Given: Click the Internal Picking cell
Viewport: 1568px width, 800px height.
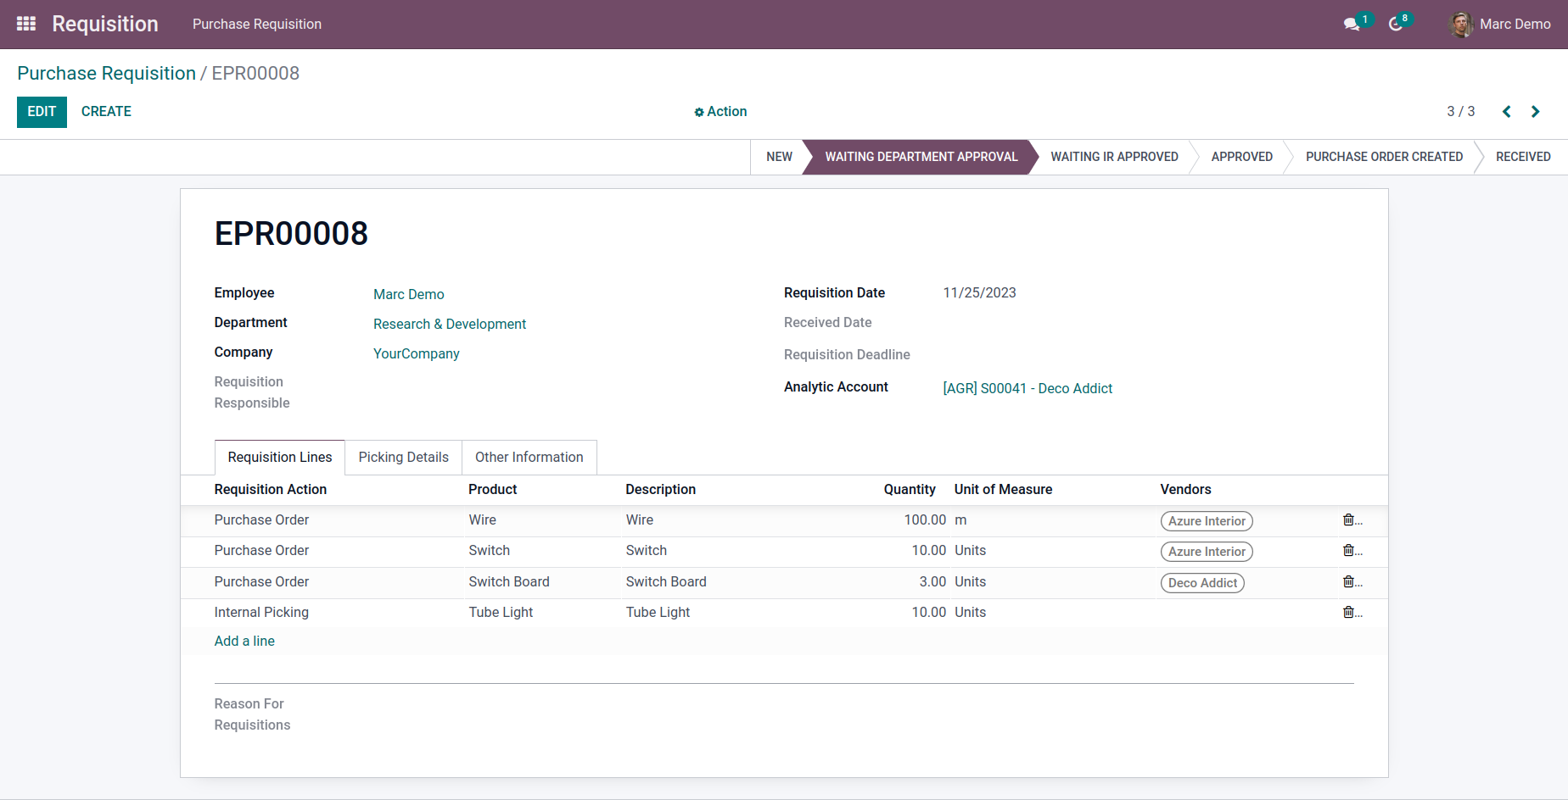Looking at the screenshot, I should pyautogui.click(x=261, y=612).
